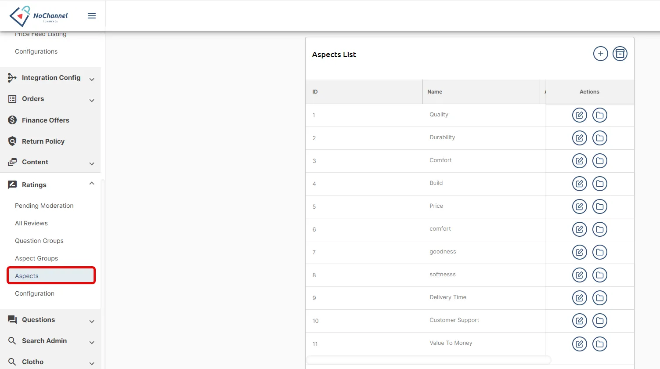The height and width of the screenshot is (369, 660).
Task: Click the add aspect plus icon
Action: (600, 54)
